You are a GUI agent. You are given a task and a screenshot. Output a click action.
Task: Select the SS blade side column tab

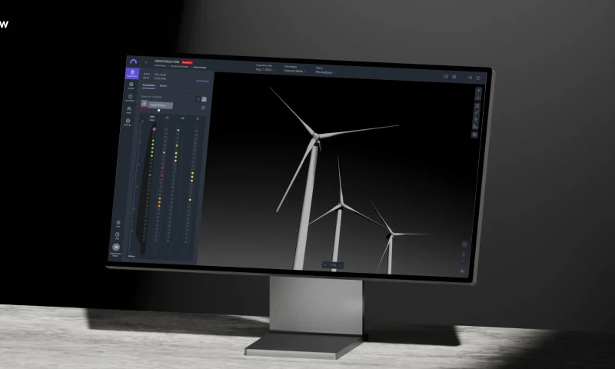[182, 118]
